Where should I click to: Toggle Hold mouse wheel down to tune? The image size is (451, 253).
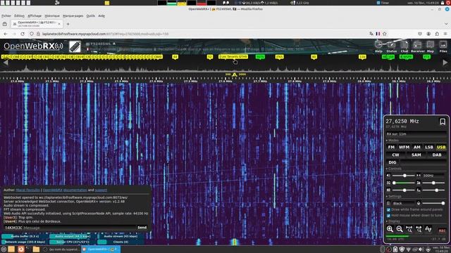[x=388, y=216]
